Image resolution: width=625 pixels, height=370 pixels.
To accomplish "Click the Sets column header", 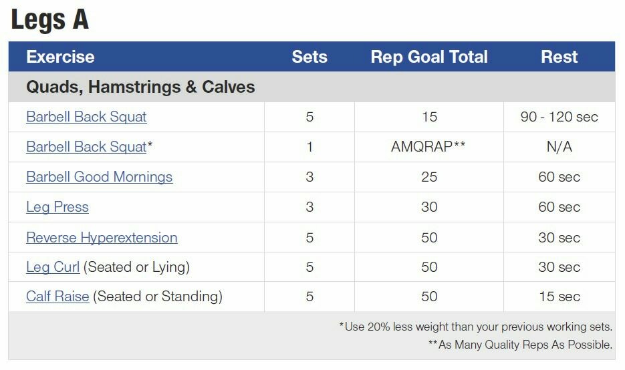I will pyautogui.click(x=309, y=57).
